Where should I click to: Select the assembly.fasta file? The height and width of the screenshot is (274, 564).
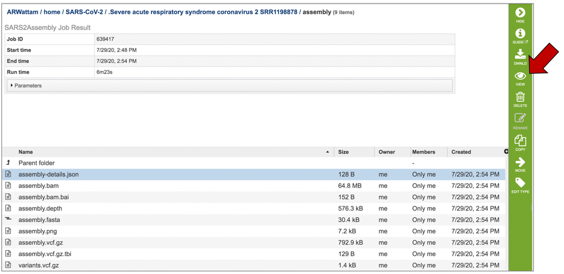(39, 220)
